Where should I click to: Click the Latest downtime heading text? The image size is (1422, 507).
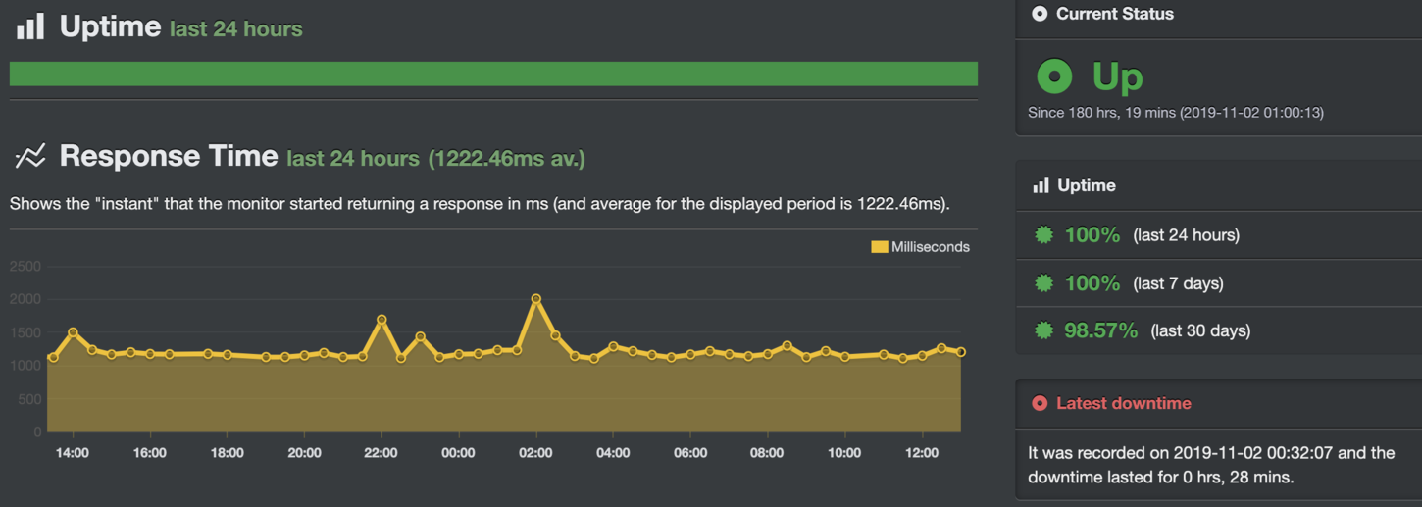[1124, 403]
